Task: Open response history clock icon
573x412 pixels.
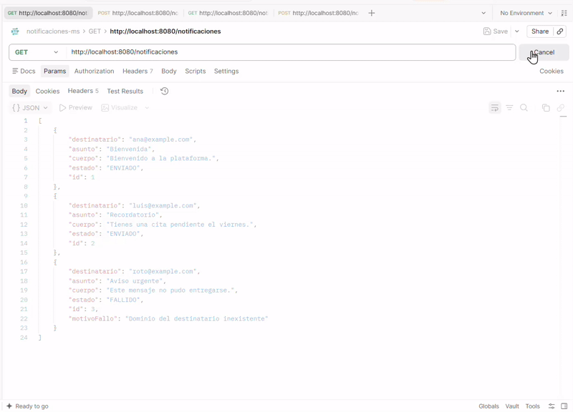Action: coord(165,91)
